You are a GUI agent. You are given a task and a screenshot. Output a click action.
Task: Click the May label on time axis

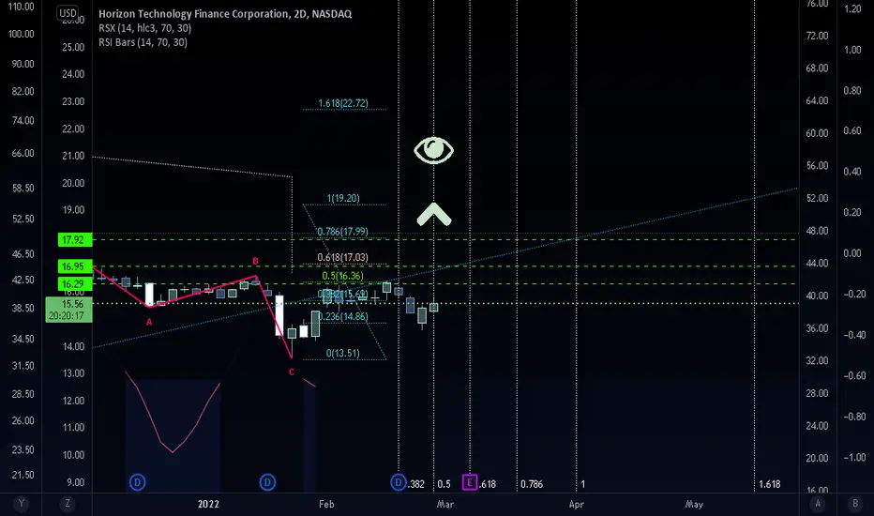[x=694, y=505]
